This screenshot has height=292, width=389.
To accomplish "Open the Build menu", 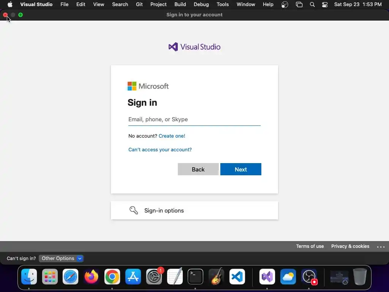I will pyautogui.click(x=180, y=4).
